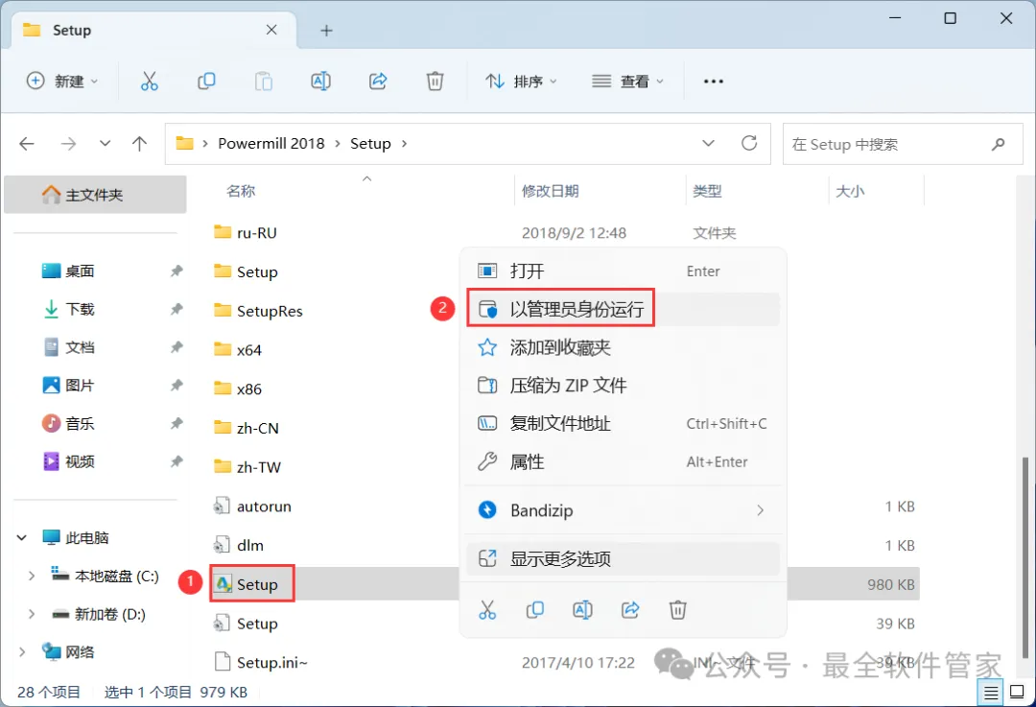This screenshot has height=707, width=1036.
Task: Sort by 名称 column header
Action: click(241, 191)
